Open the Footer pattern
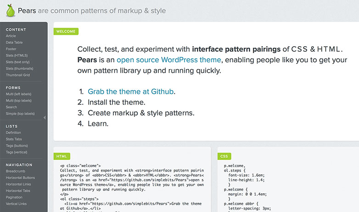Viewport: 359px width, 212px height. coord(11,49)
